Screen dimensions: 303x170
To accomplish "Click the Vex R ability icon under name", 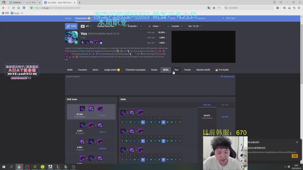I will point(100,42).
